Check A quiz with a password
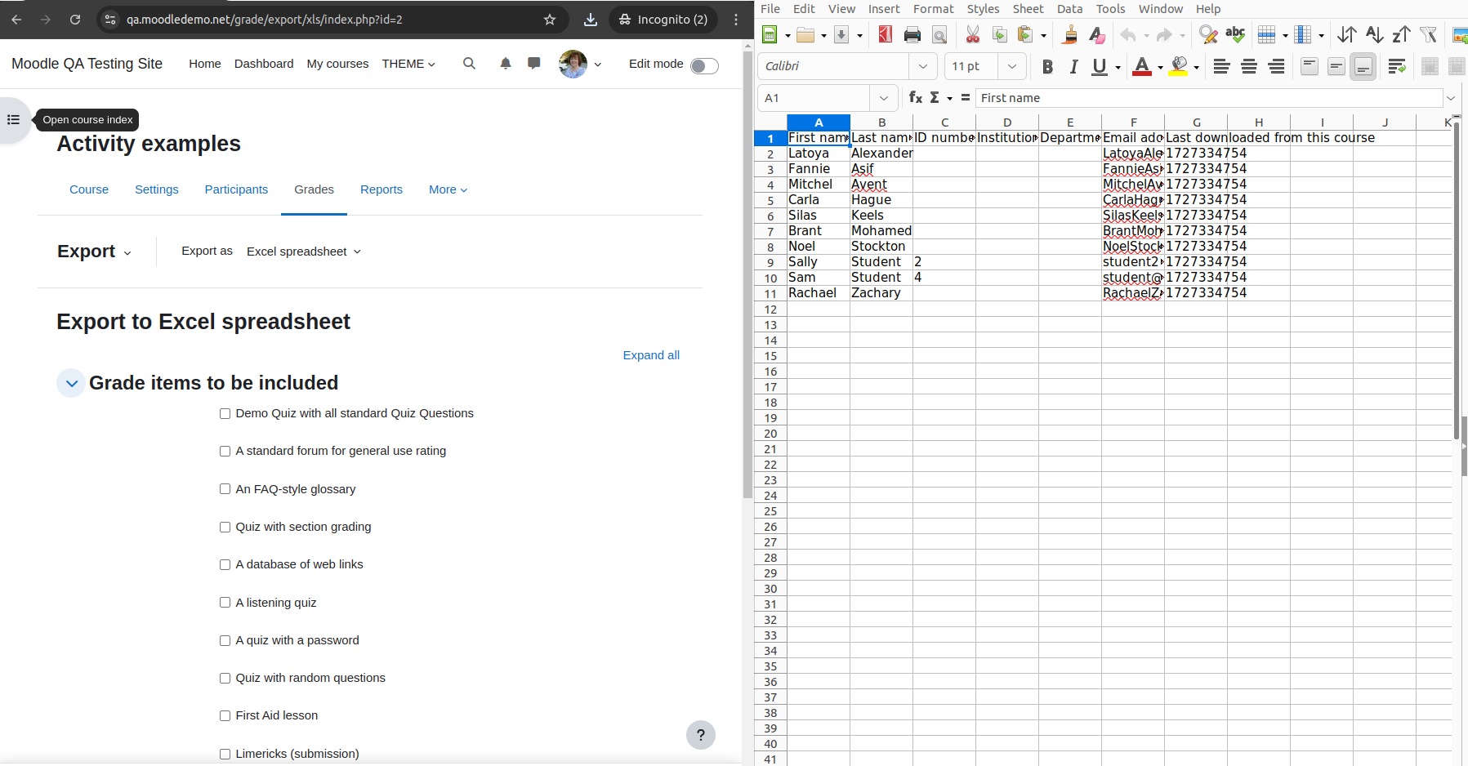The height and width of the screenshot is (766, 1468). click(225, 641)
